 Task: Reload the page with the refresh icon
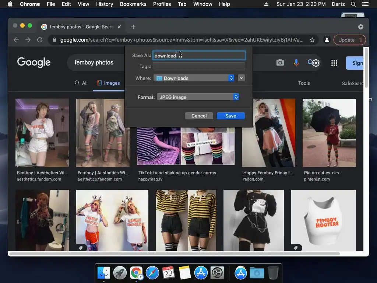pyautogui.click(x=40, y=40)
